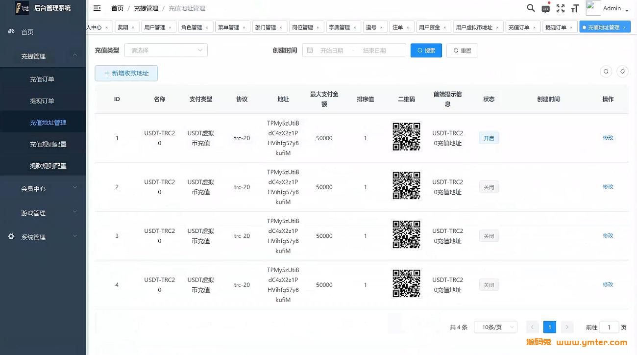The width and height of the screenshot is (637, 355).
Task: Close the 用户虚拟币地址 tab
Action: 497,27
